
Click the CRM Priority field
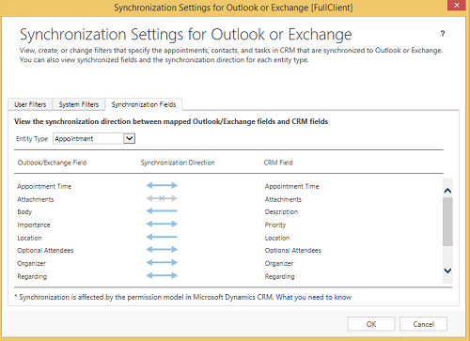(x=275, y=225)
